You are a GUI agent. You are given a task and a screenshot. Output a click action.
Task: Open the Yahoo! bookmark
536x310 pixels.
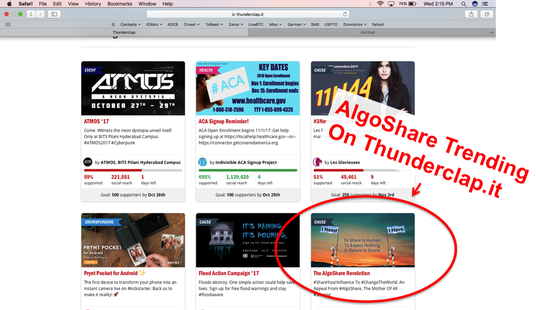(x=377, y=25)
